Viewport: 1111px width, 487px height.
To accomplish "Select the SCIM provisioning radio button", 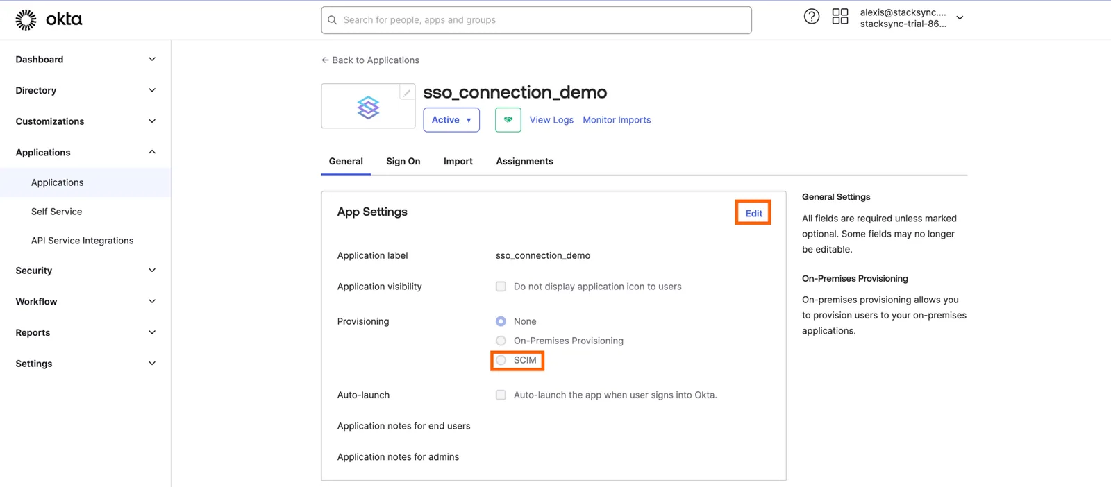I will [501, 360].
